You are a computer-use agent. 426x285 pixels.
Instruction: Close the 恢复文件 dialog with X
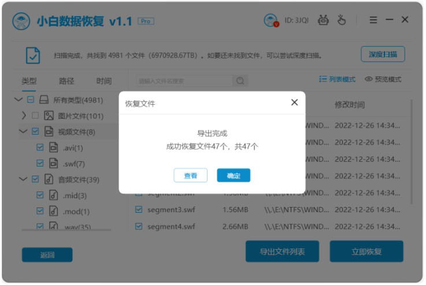click(295, 102)
